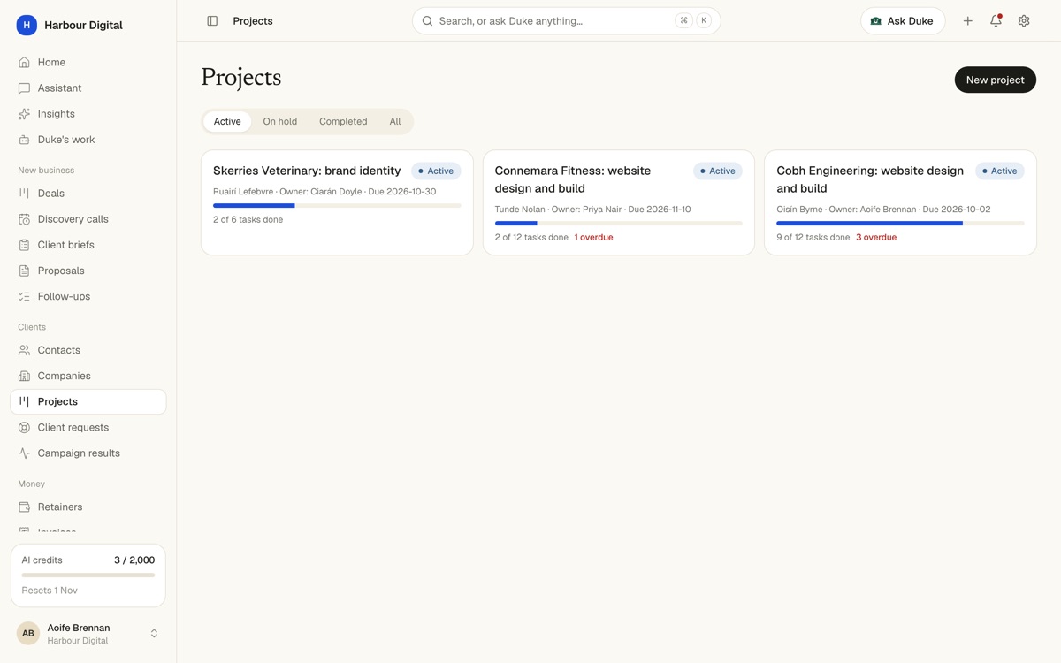Viewport: 1061px width, 663px height.
Task: Select the All filter tab
Action: (x=395, y=121)
